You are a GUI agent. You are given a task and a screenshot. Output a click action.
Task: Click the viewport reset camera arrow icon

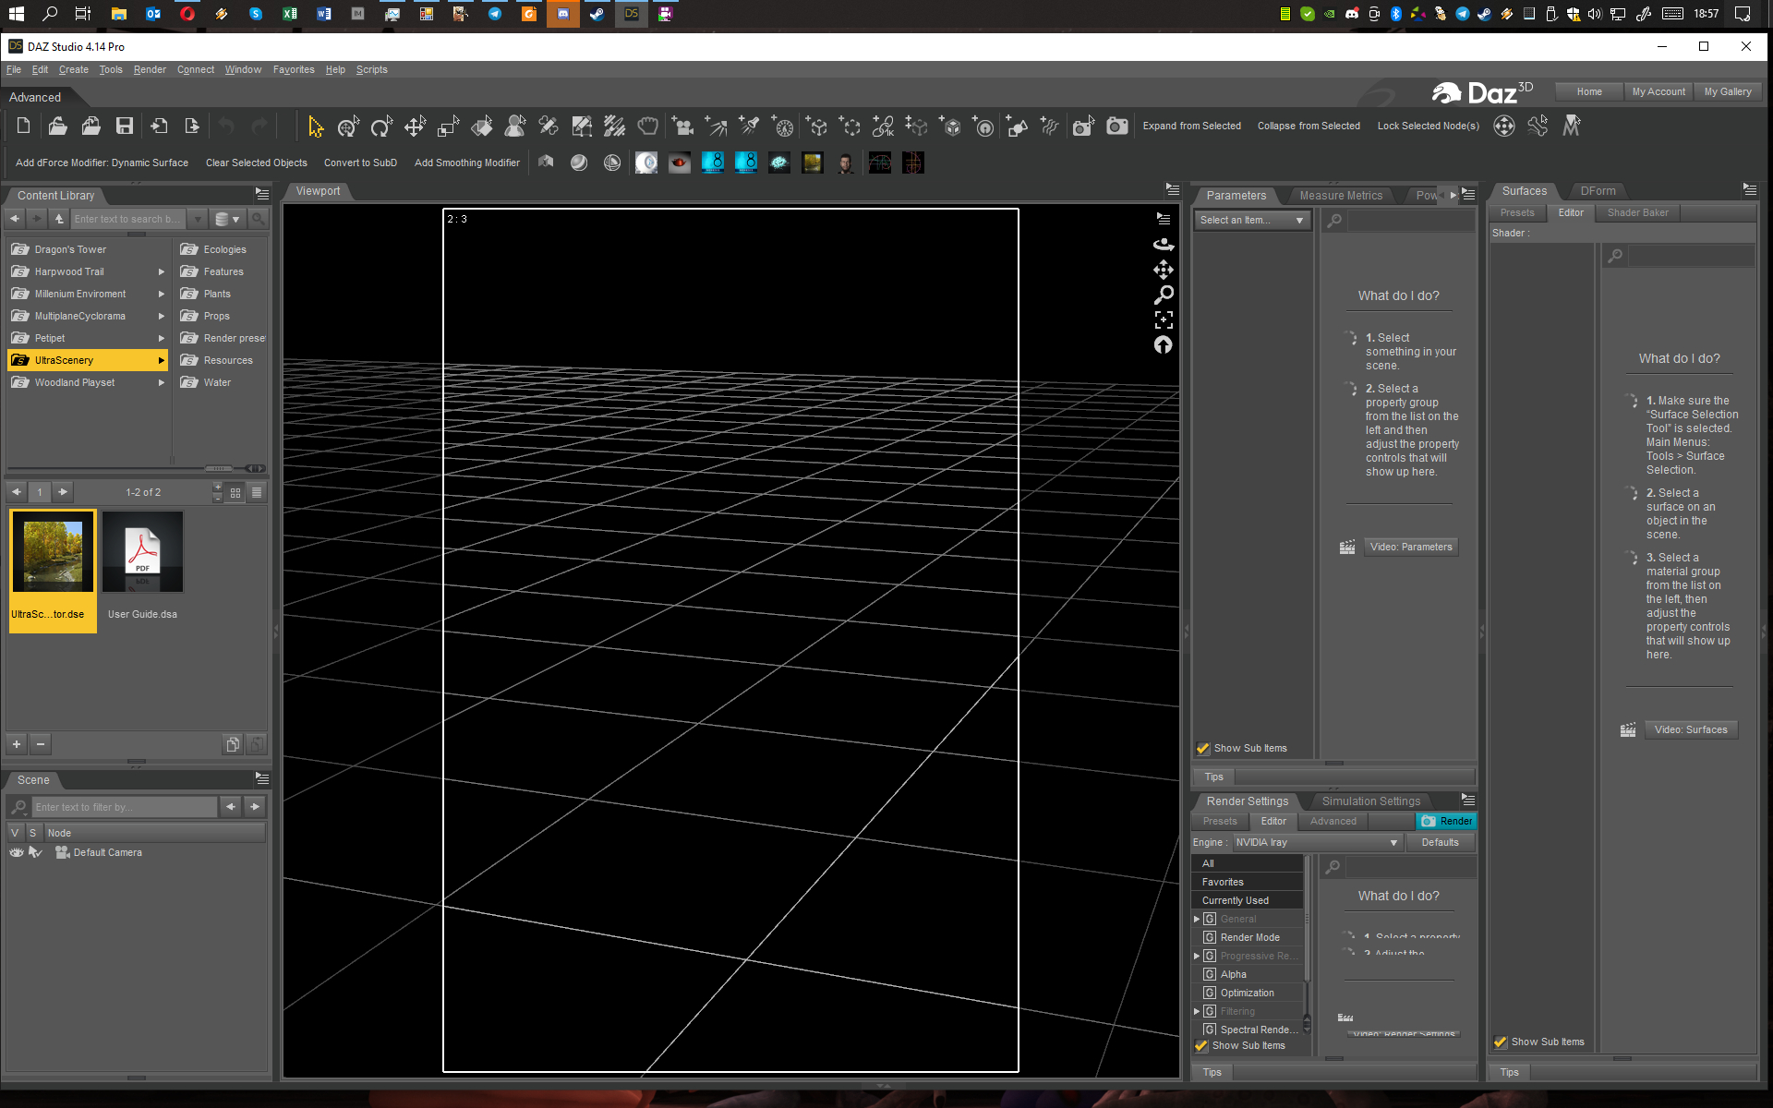tap(1164, 344)
